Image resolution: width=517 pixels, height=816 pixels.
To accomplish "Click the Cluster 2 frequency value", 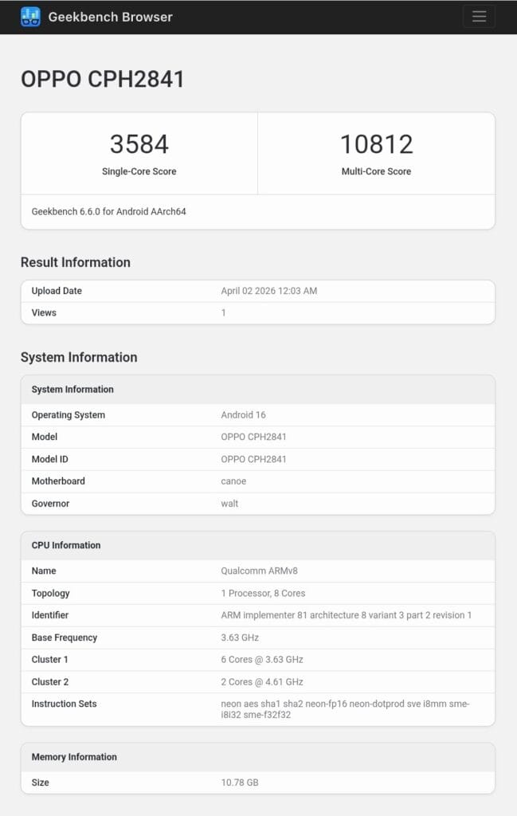I will (261, 682).
